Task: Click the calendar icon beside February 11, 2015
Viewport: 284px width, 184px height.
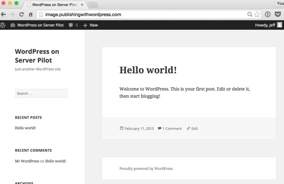Action: [122, 128]
